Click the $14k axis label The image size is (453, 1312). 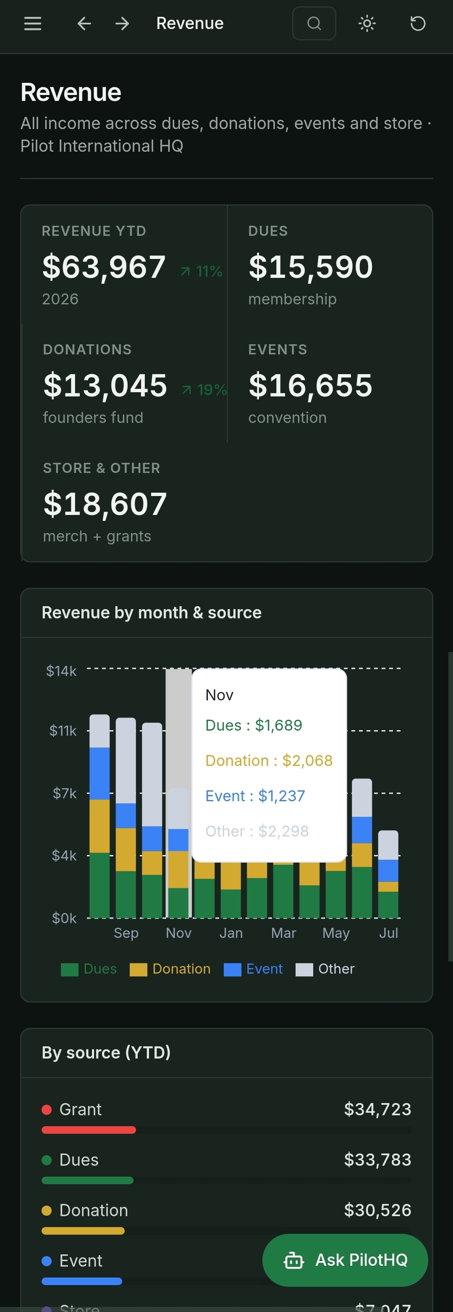[61, 671]
